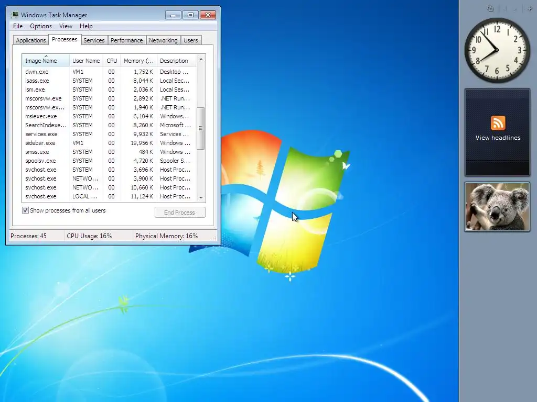Click the process list scrollbar thumb

pos(201,129)
